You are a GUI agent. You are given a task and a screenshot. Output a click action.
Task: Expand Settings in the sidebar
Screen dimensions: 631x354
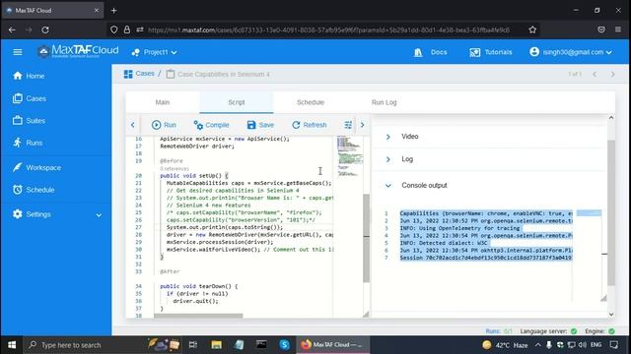click(56, 214)
